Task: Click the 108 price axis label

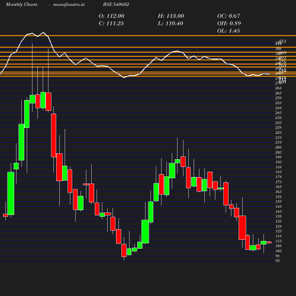Action: (278, 246)
